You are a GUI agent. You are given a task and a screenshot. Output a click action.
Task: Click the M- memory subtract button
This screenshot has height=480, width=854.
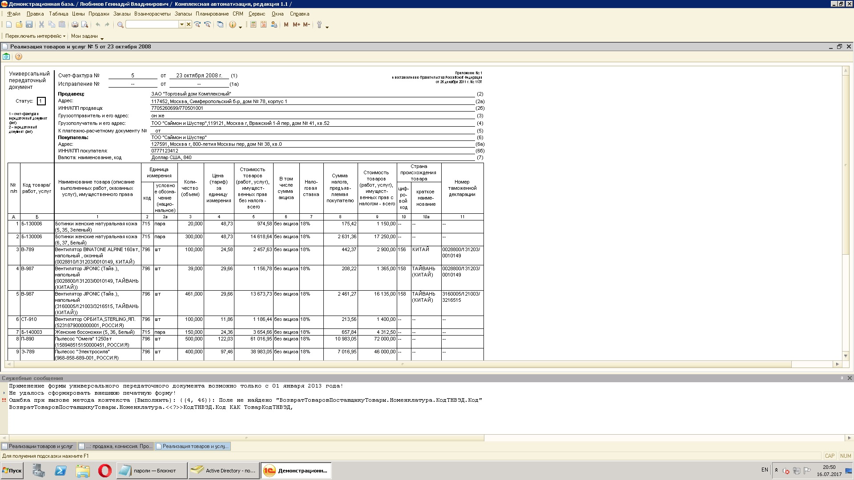tap(306, 25)
